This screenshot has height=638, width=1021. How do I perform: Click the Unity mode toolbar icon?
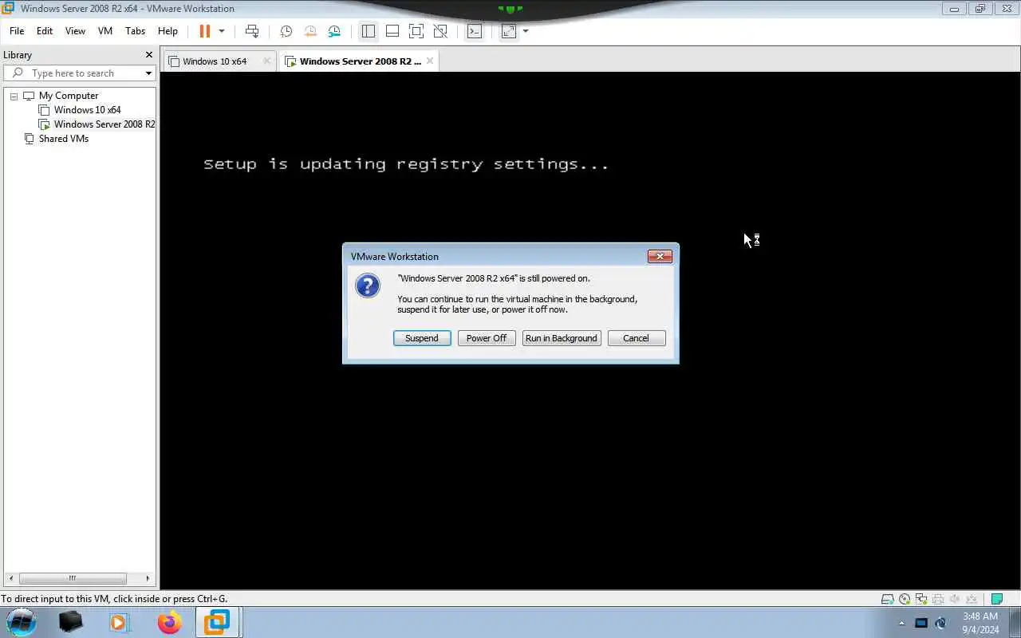440,31
